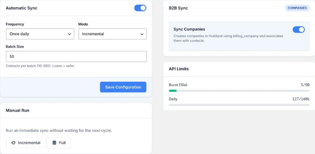Click the Mode dropdown chevron arrow

pyautogui.click(x=142, y=34)
